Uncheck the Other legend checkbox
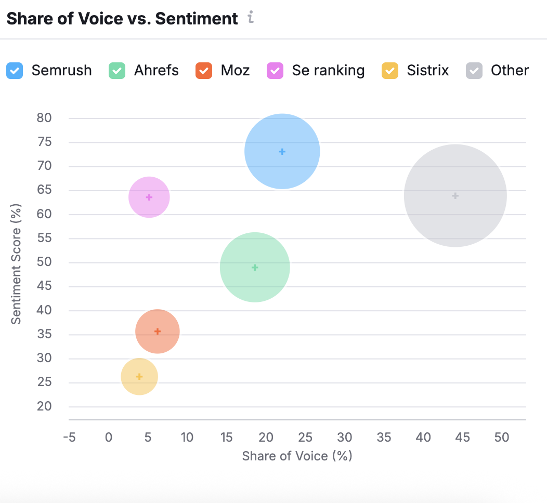Image resolution: width=547 pixels, height=503 pixels. 474,71
